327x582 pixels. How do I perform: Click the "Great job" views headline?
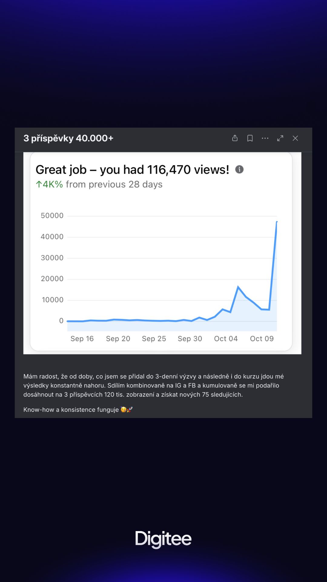click(x=132, y=170)
